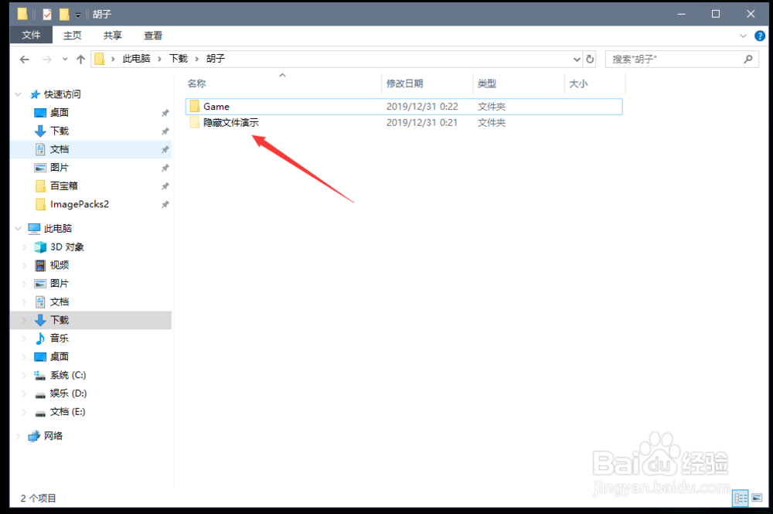This screenshot has width=773, height=514.
Task: Unpin 桌面 from Quick Access
Action: click(x=164, y=112)
